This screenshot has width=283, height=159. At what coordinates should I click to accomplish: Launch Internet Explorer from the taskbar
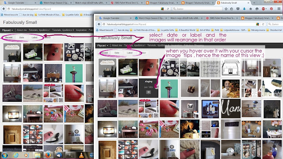(x=16, y=155)
